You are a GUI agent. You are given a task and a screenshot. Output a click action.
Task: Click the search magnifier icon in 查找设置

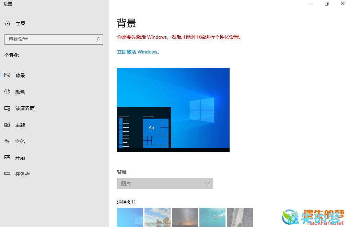click(x=98, y=39)
